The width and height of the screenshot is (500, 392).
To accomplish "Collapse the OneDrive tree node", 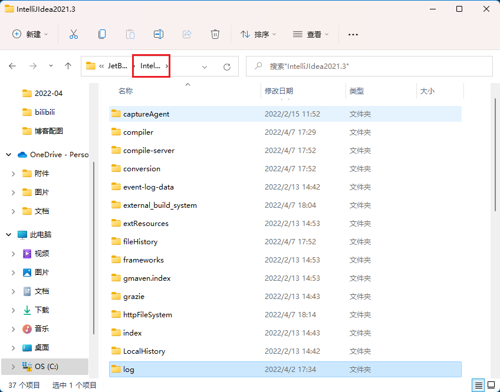I will [x=9, y=155].
